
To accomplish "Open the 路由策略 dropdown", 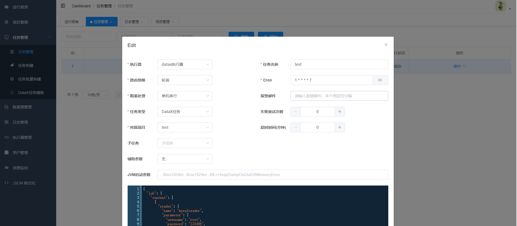I will [185, 80].
